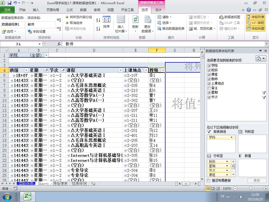The height and width of the screenshot is (202, 269).
Task: Switch to 原始课表 worksheet tab
Action: point(60,184)
